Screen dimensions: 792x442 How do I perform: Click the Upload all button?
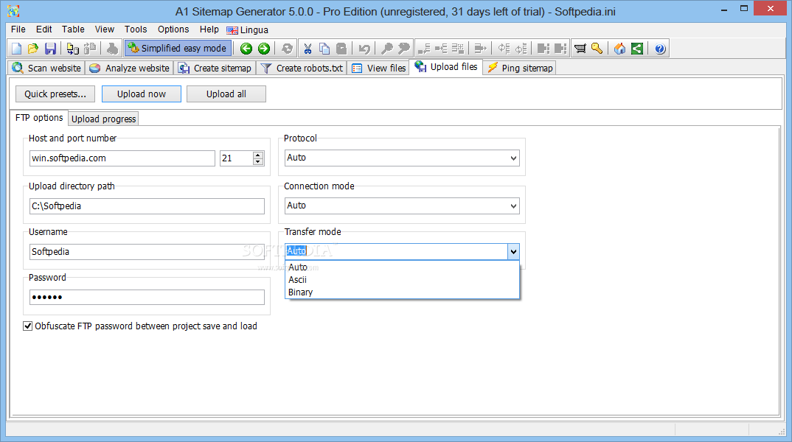[226, 94]
